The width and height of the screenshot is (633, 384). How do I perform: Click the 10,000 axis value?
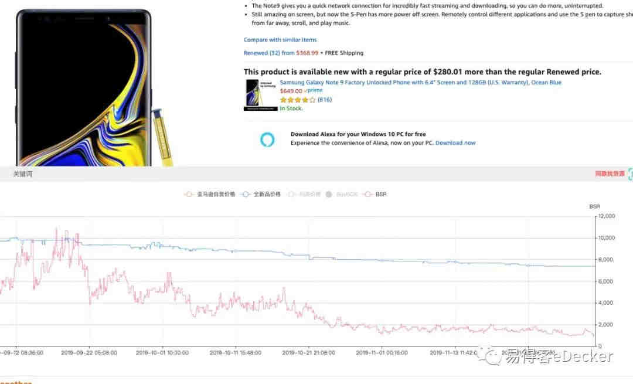click(607, 238)
